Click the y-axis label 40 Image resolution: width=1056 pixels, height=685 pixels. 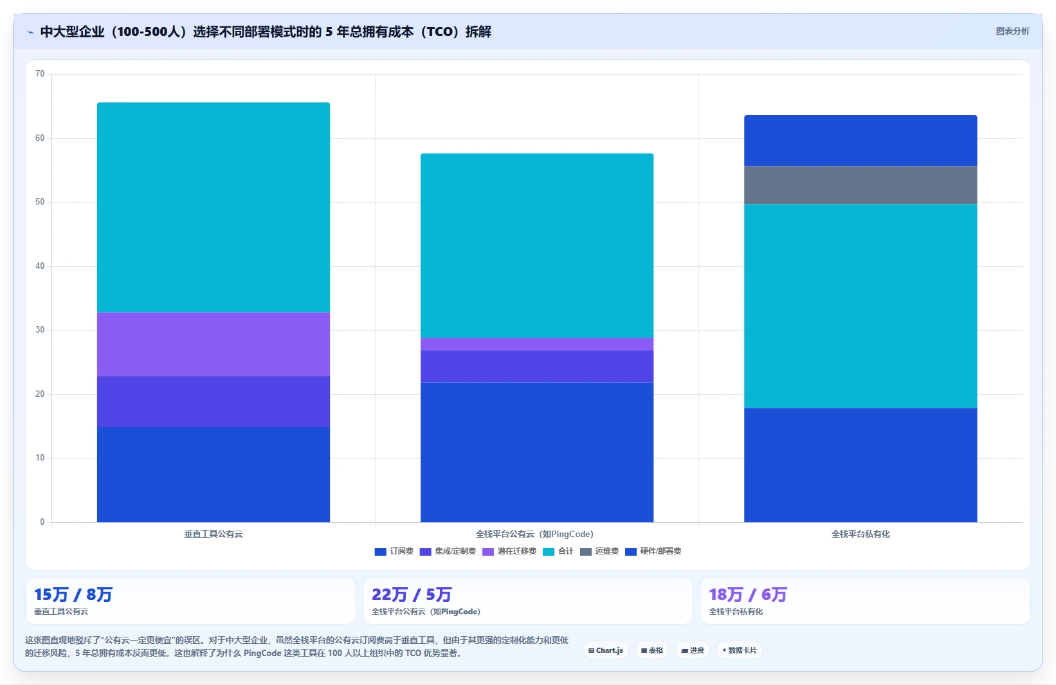point(40,266)
